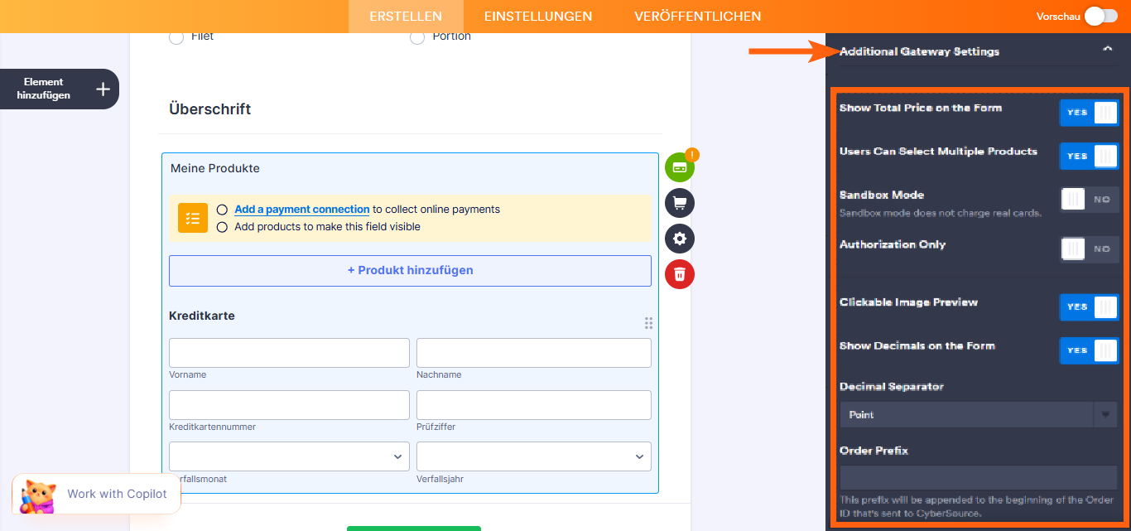
Task: Open the payment gateway settings with the green card icon
Action: coord(679,167)
